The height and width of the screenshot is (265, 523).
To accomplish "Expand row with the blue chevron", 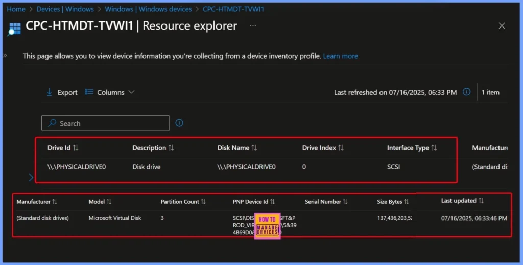I will (x=31, y=178).
